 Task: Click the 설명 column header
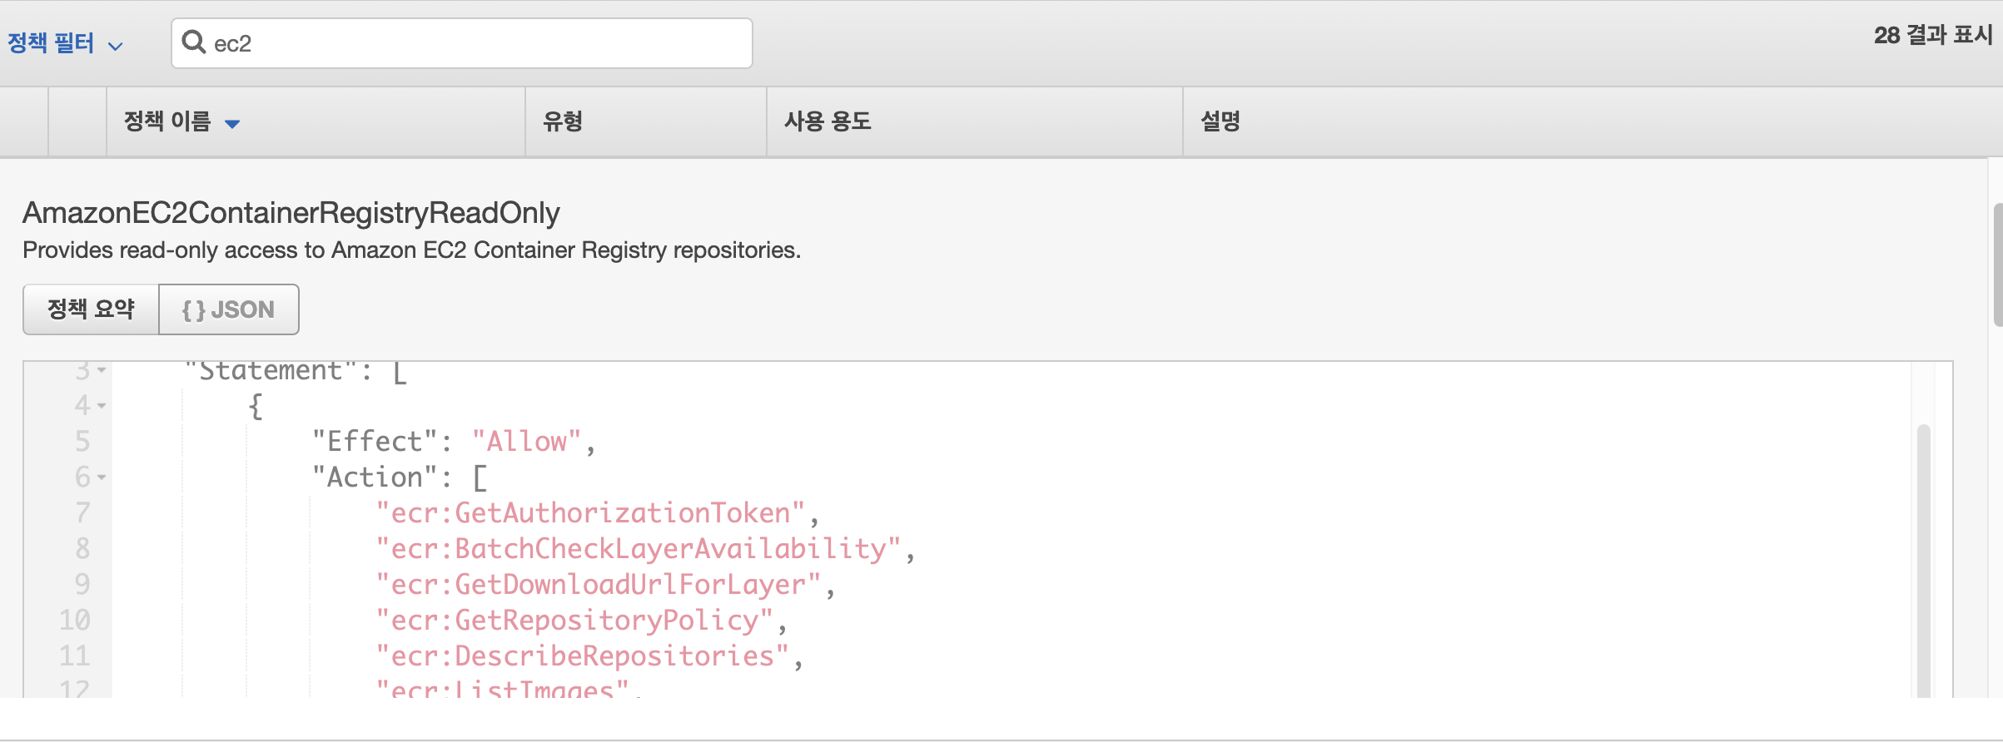coord(1220,121)
